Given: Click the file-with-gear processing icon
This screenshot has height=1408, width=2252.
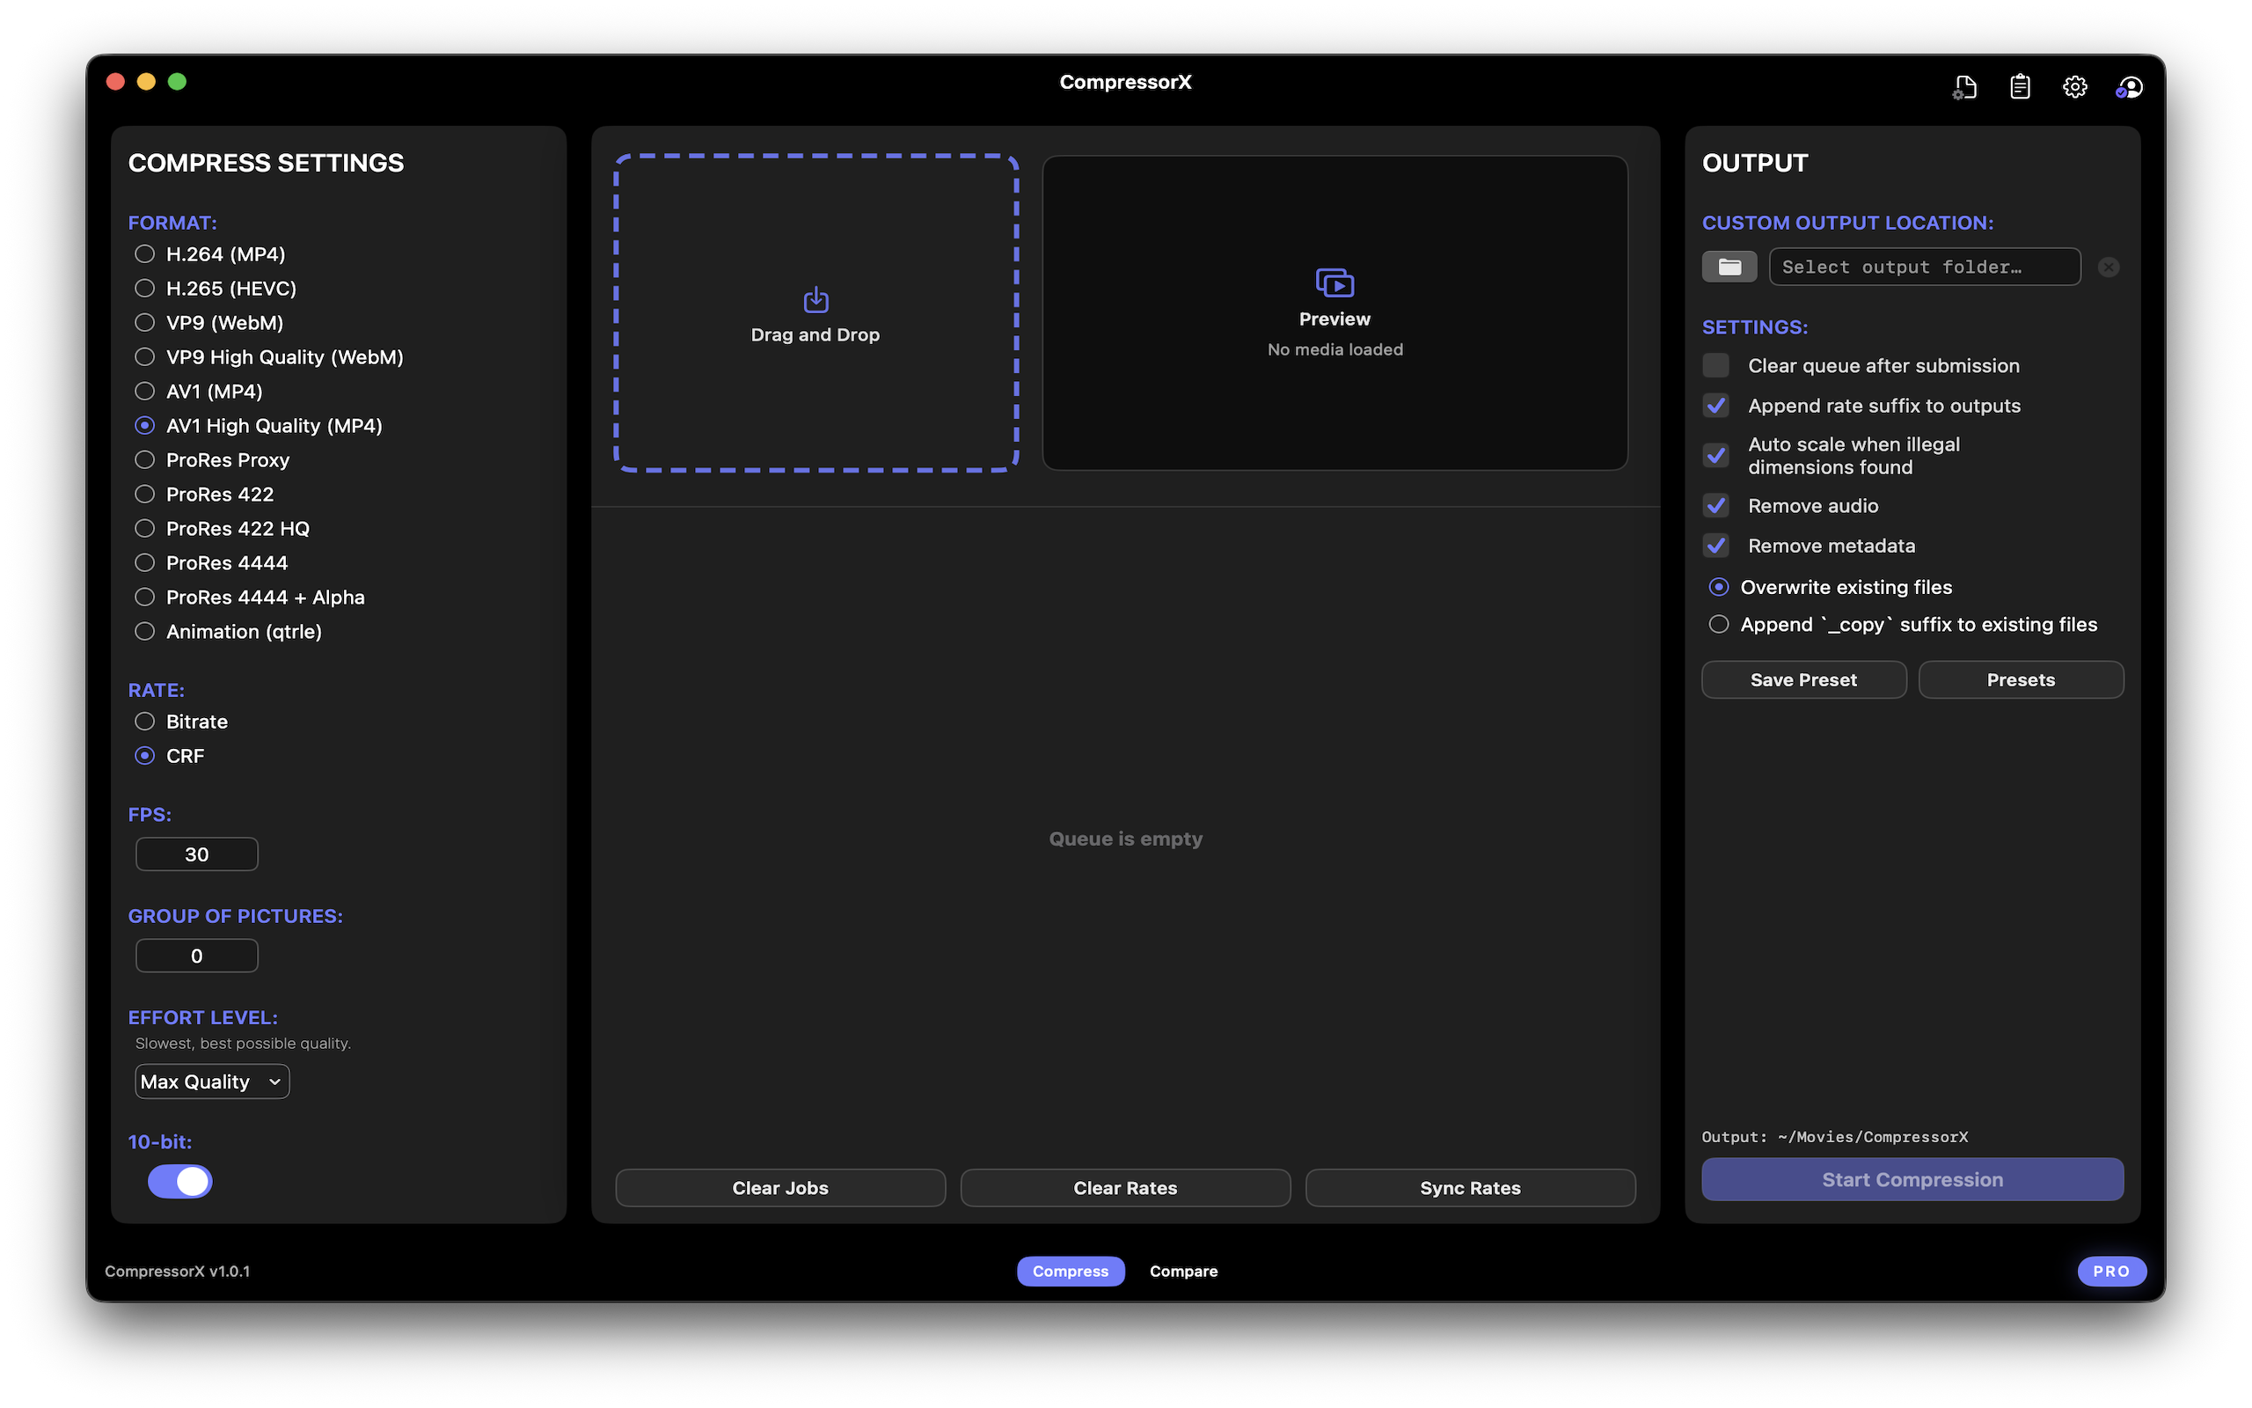Looking at the screenshot, I should (x=1963, y=85).
